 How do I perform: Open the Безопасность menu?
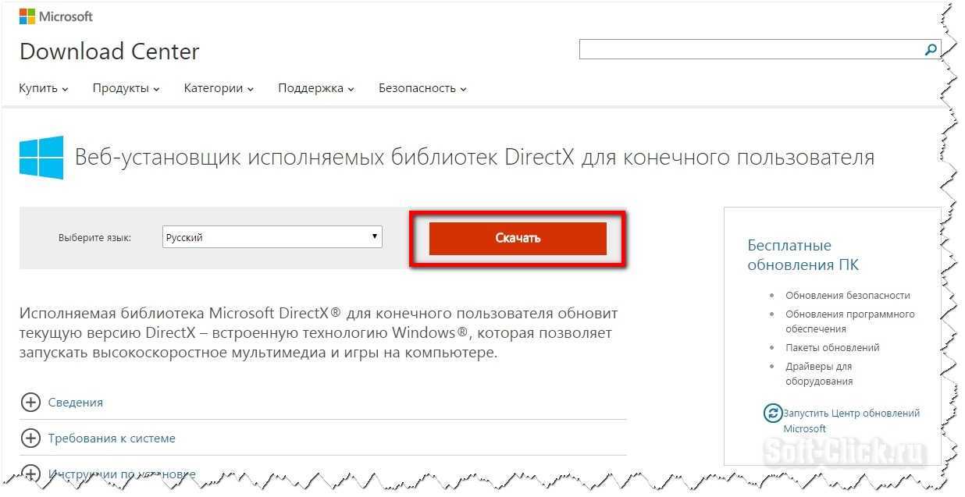[422, 88]
